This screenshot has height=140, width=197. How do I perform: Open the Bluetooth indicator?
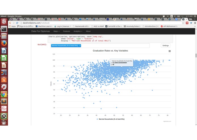pos(175,16)
